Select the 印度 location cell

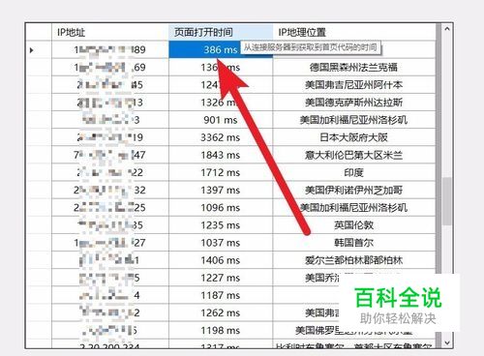coord(354,172)
